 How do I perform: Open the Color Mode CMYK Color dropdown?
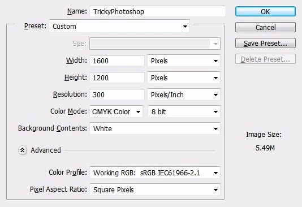point(116,111)
